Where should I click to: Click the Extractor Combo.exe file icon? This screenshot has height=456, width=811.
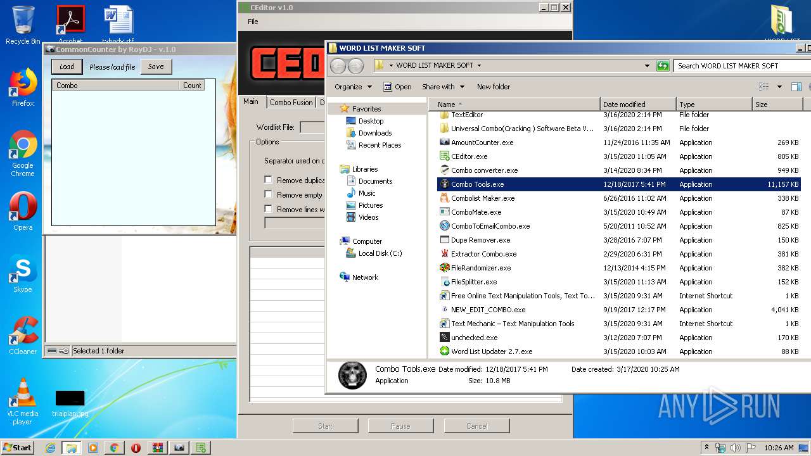click(x=445, y=254)
